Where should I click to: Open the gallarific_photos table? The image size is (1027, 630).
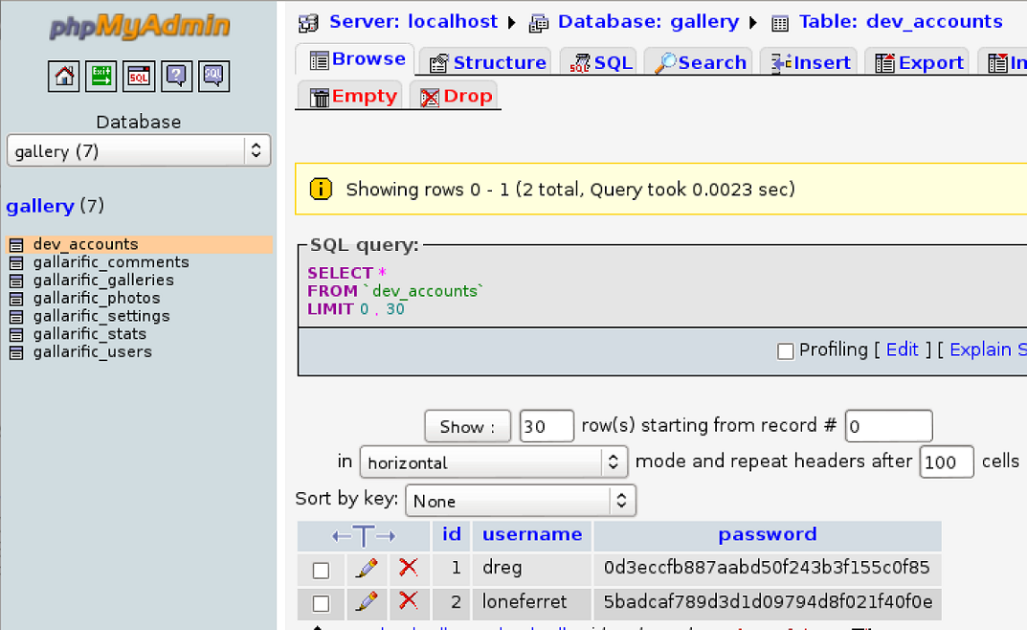coord(97,298)
